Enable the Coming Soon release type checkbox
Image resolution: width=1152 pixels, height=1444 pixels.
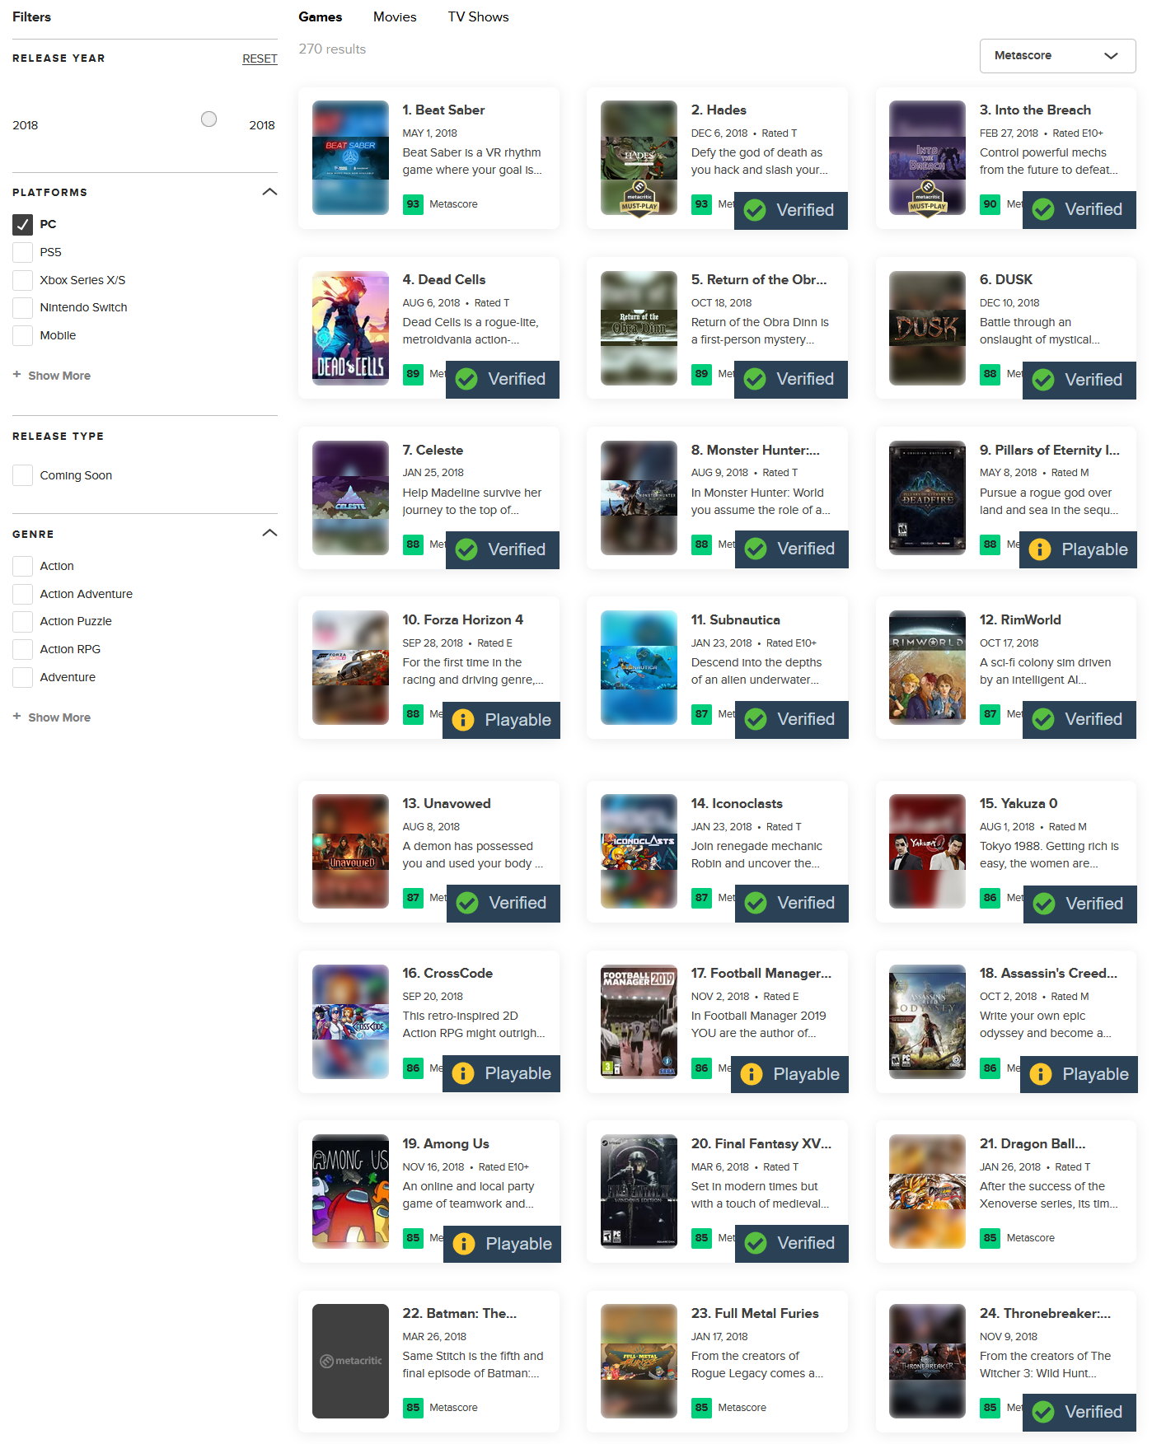pos(23,475)
